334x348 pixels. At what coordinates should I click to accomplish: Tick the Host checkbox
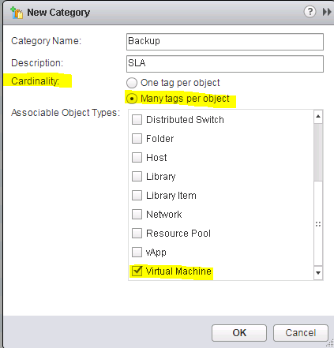137,157
